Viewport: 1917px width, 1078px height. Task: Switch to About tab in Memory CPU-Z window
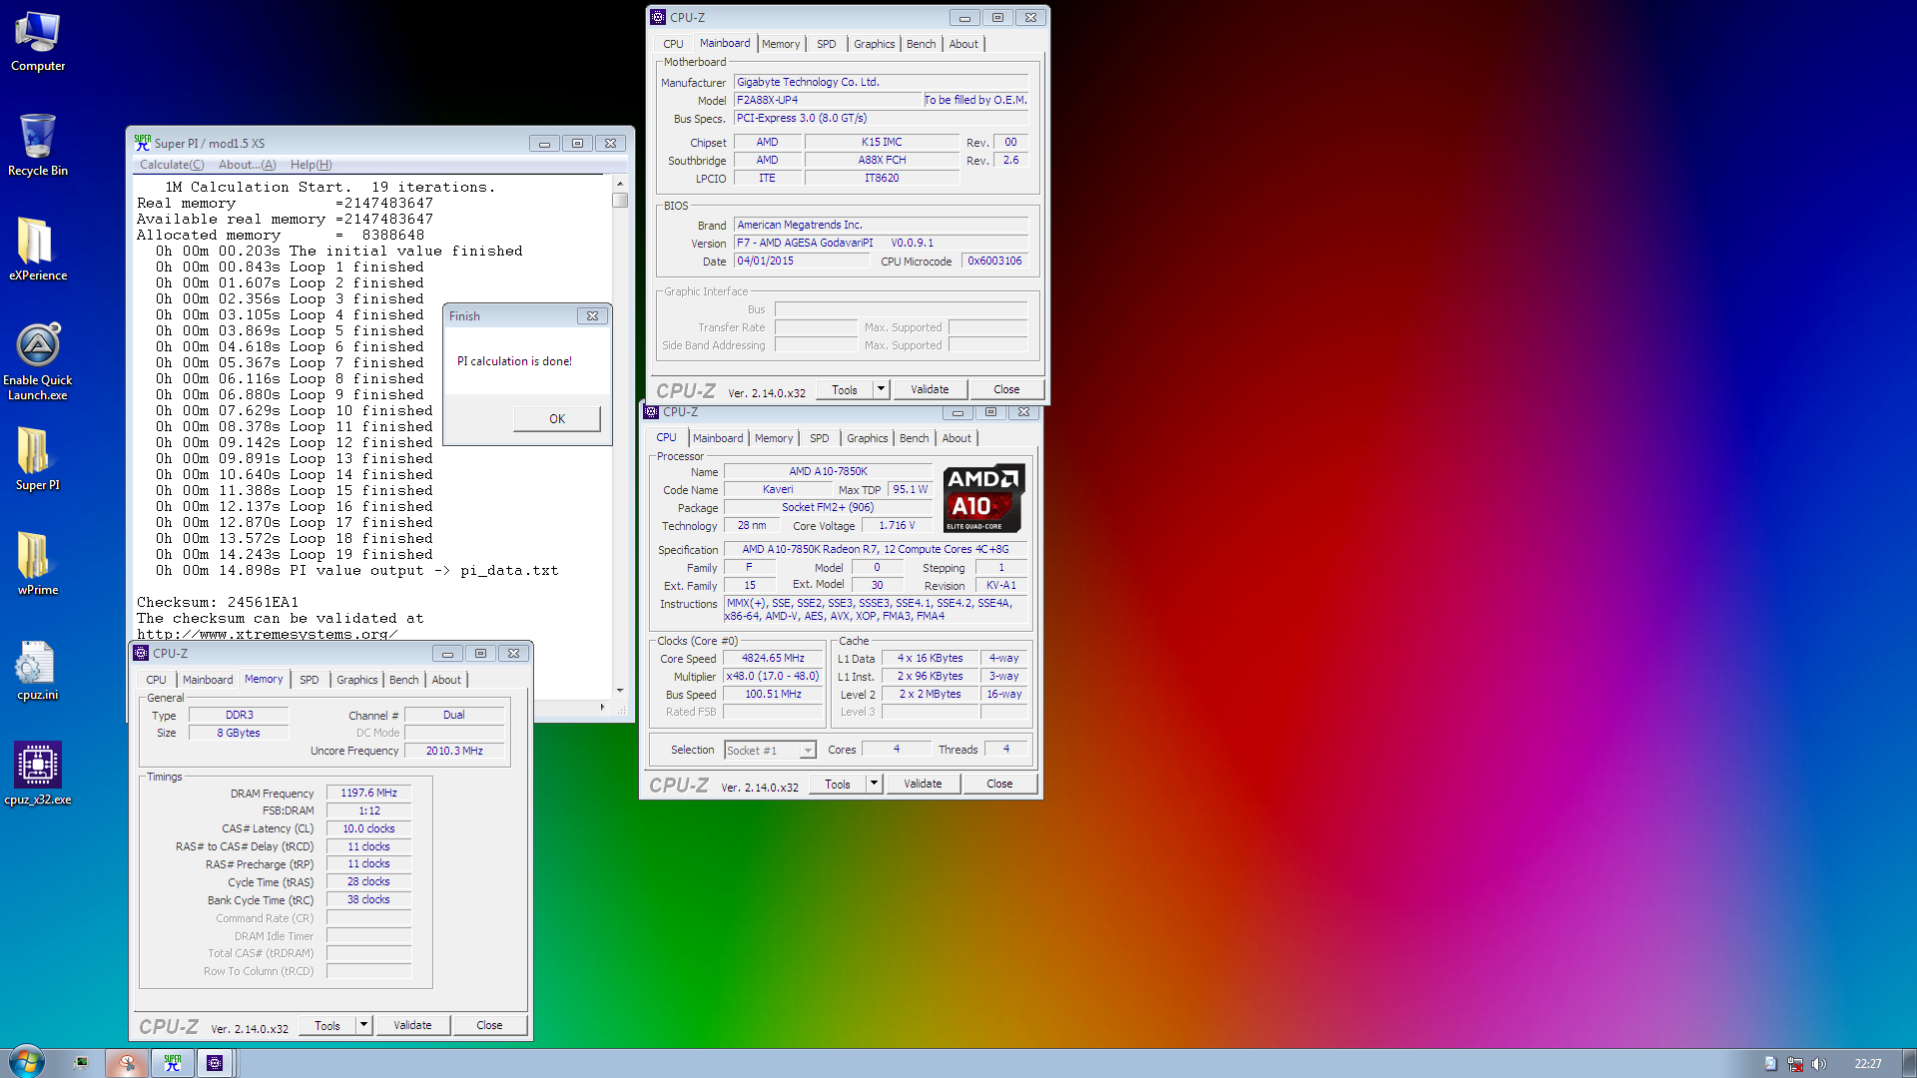click(446, 680)
